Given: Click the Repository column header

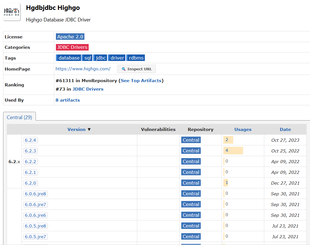Looking at the screenshot, I should (x=200, y=129).
